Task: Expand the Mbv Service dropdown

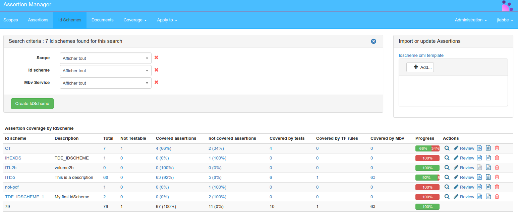Action: [105, 83]
